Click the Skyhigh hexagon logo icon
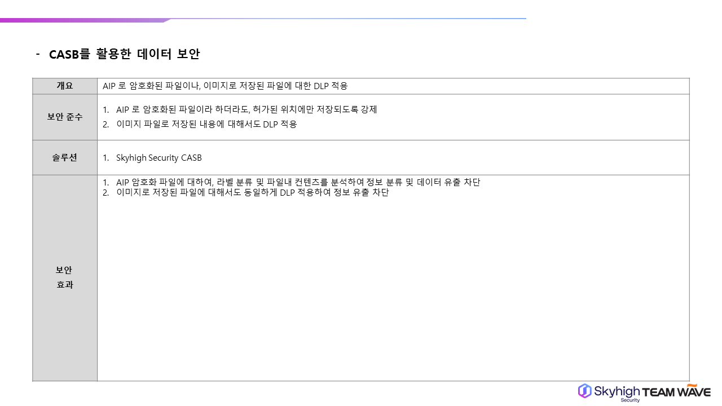722x406 pixels. pos(584,391)
